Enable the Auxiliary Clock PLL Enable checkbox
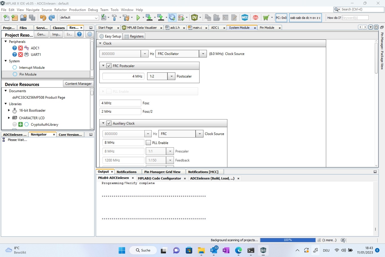The width and height of the screenshot is (385, 257). [x=148, y=143]
